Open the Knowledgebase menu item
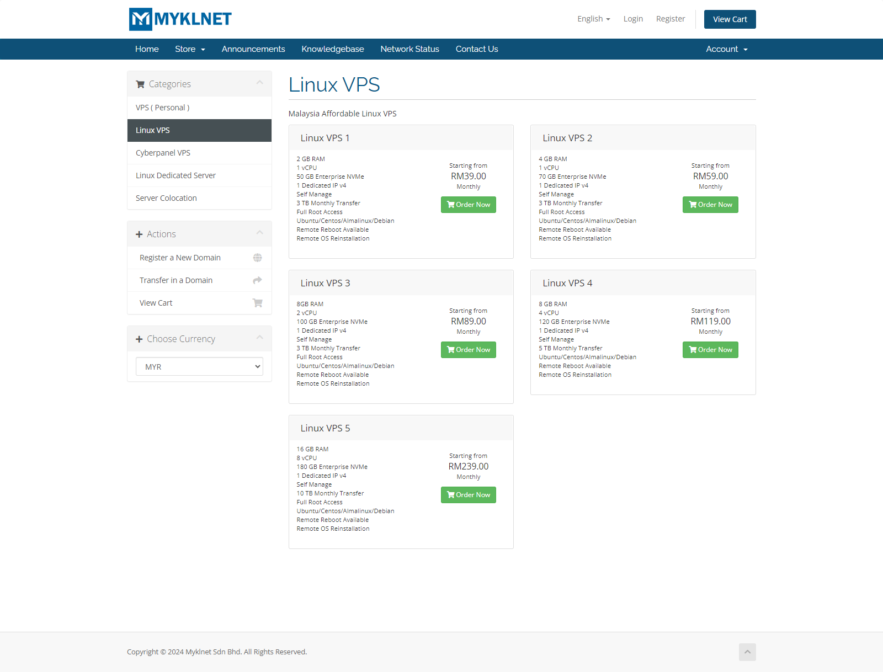This screenshot has width=883, height=672. [333, 49]
